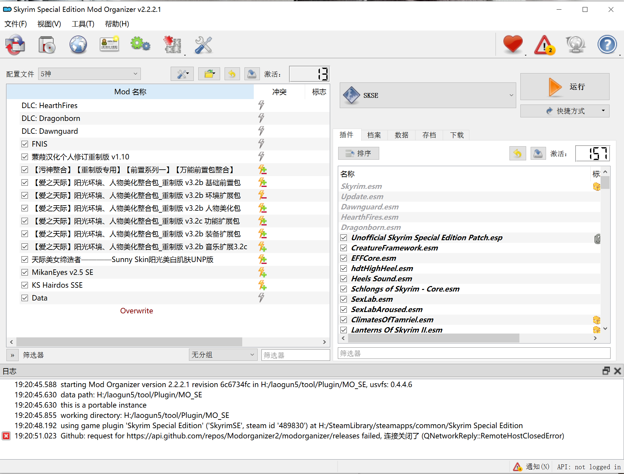Uncheck the FNIS mod checkbox
This screenshot has height=474, width=624.
tap(25, 144)
